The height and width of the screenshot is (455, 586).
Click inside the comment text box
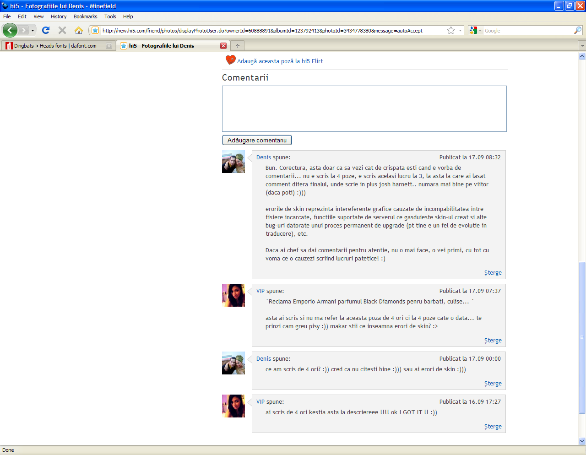[364, 108]
